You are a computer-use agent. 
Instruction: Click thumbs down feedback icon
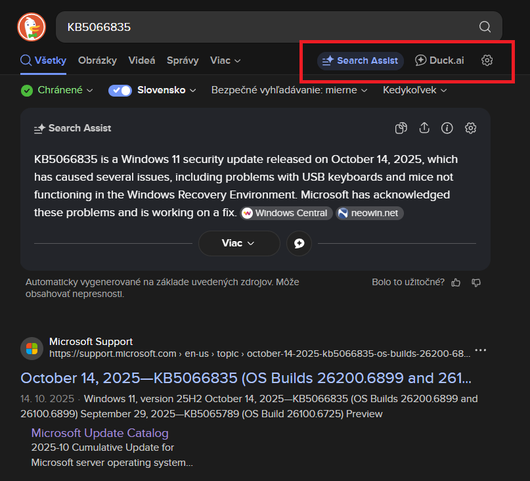point(476,283)
